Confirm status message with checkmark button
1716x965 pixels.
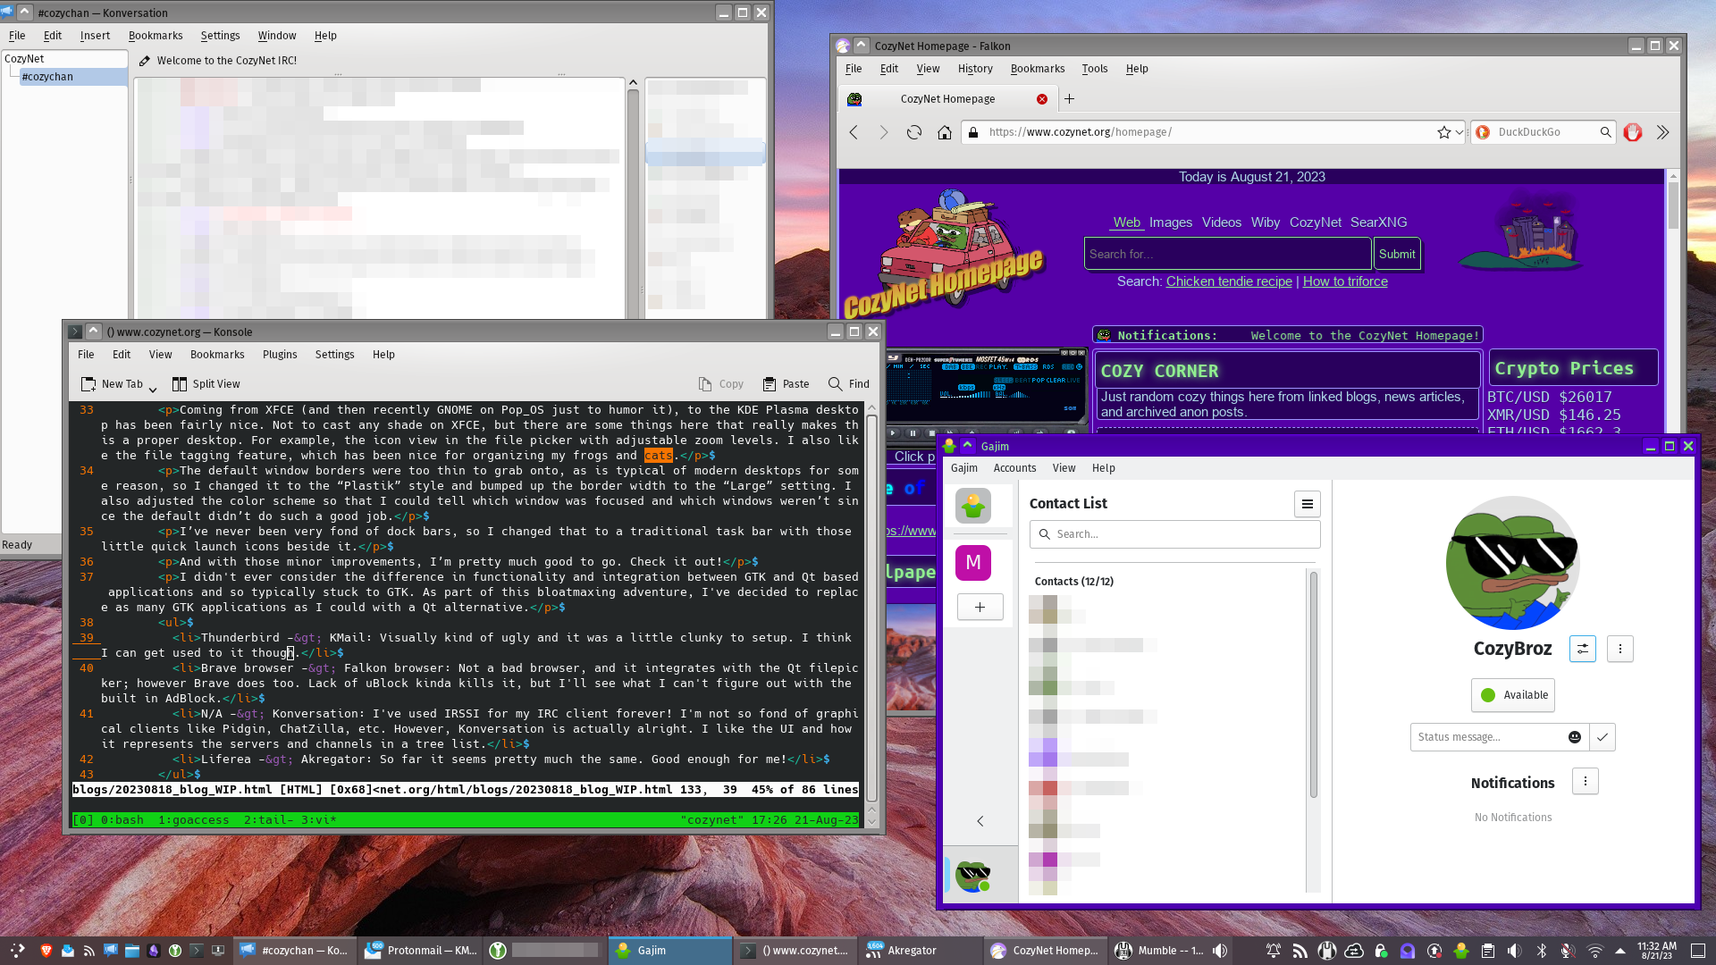(x=1602, y=737)
